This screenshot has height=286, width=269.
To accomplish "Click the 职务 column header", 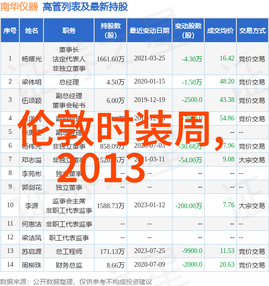I will click(x=69, y=31).
